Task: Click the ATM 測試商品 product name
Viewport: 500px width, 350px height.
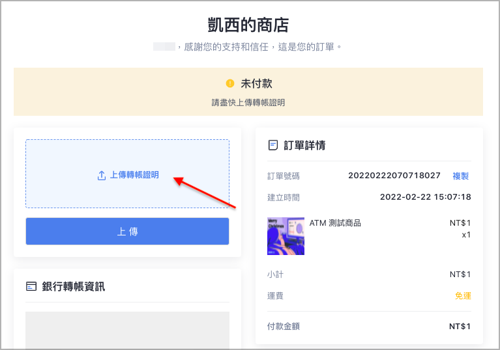Action: (x=335, y=223)
